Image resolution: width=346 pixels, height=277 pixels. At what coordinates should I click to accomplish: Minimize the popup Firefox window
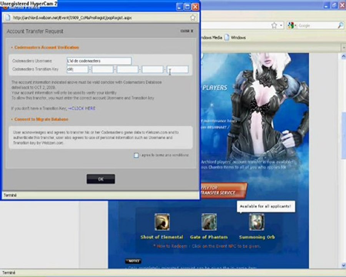pos(180,7)
